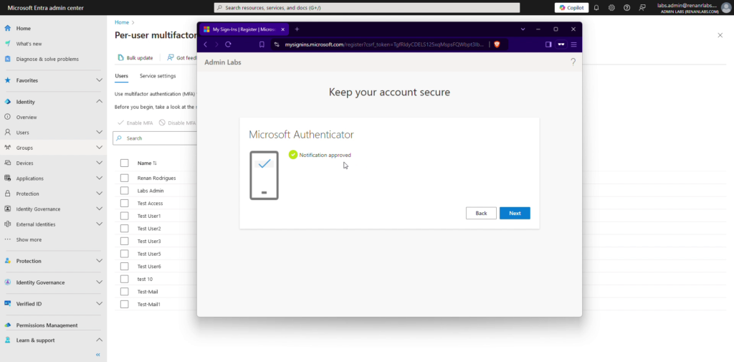734x362 pixels.
Task: Click the help question mark in top bar
Action: [626, 7]
